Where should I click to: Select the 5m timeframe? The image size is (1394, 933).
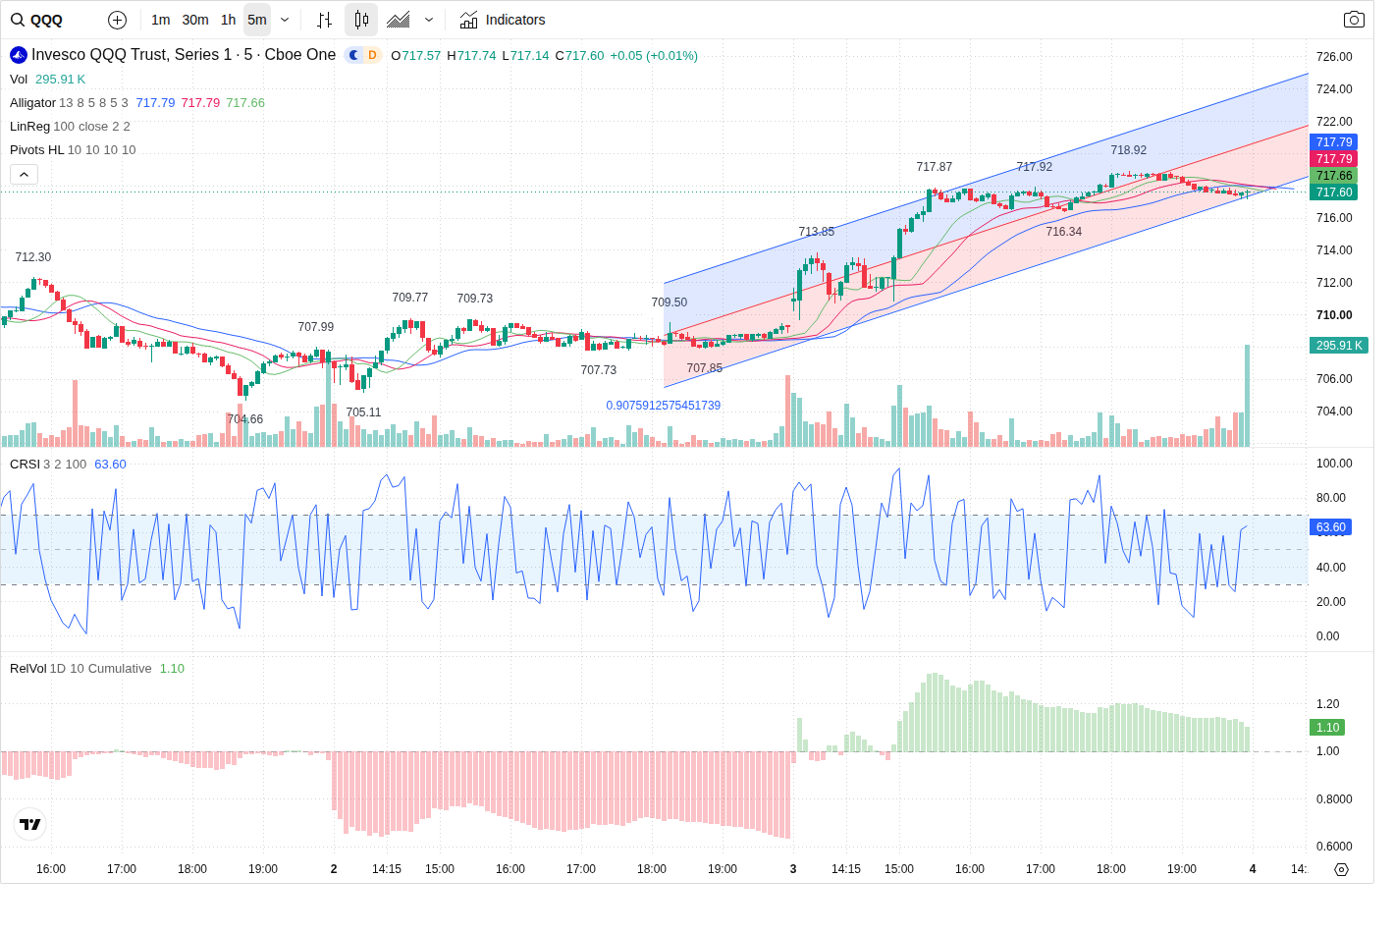(x=257, y=20)
